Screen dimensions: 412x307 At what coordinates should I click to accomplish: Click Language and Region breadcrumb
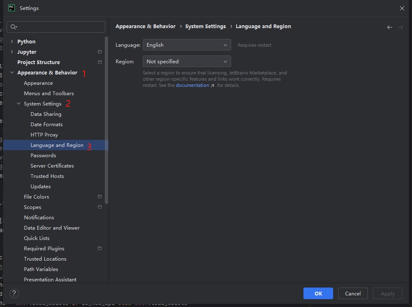[263, 26]
